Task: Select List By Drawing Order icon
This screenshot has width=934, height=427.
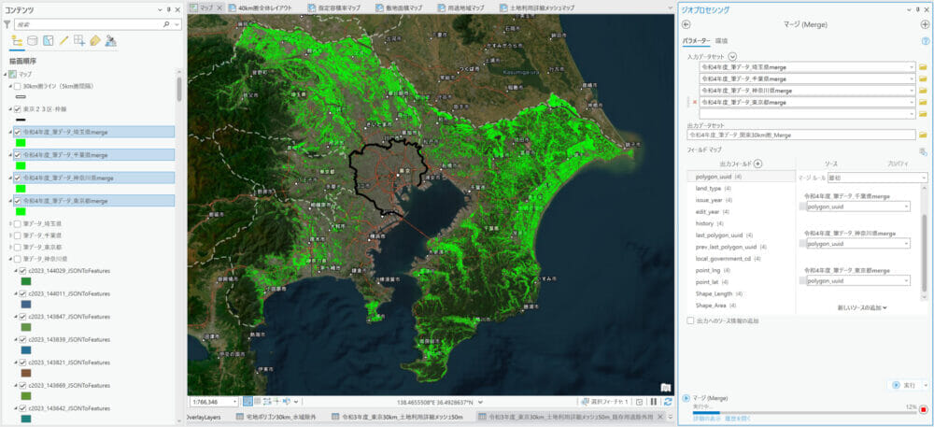Action: [17, 40]
